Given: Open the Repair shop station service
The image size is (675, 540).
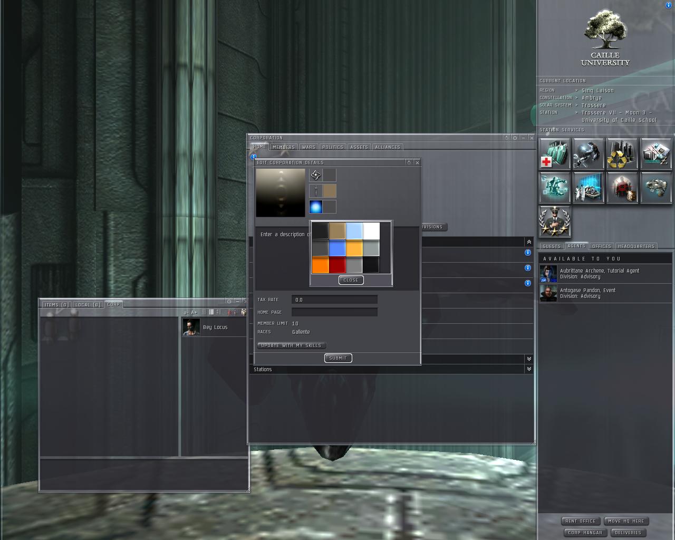Looking at the screenshot, I should coord(589,153).
